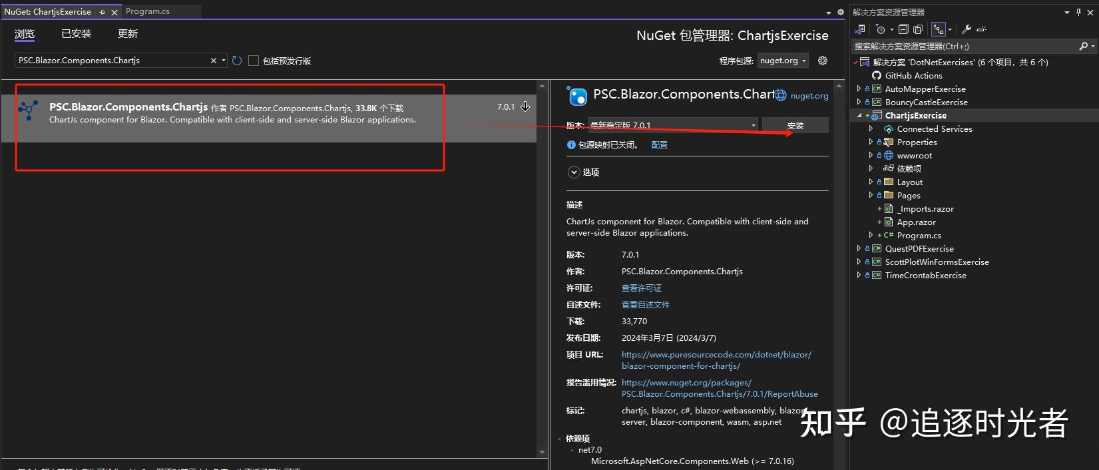The height and width of the screenshot is (470, 1099).
Task: Toggle the include prerelease checkbox
Action: click(x=254, y=61)
